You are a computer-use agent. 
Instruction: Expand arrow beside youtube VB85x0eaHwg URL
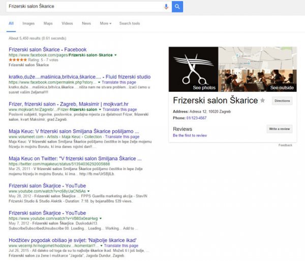tap(101, 218)
